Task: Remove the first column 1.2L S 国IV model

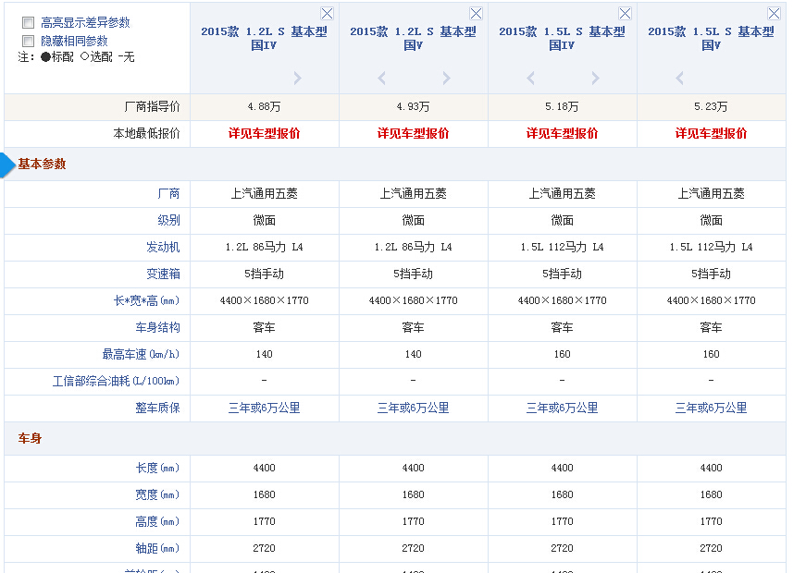Action: pos(327,14)
